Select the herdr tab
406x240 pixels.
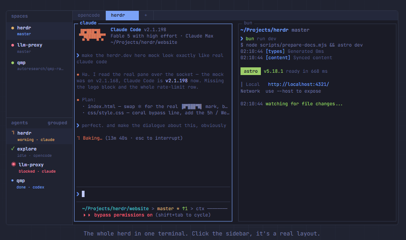[122, 15]
